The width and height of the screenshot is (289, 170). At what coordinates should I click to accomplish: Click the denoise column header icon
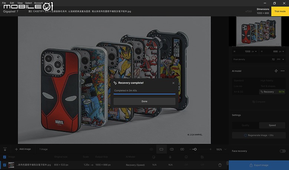click(x=153, y=157)
